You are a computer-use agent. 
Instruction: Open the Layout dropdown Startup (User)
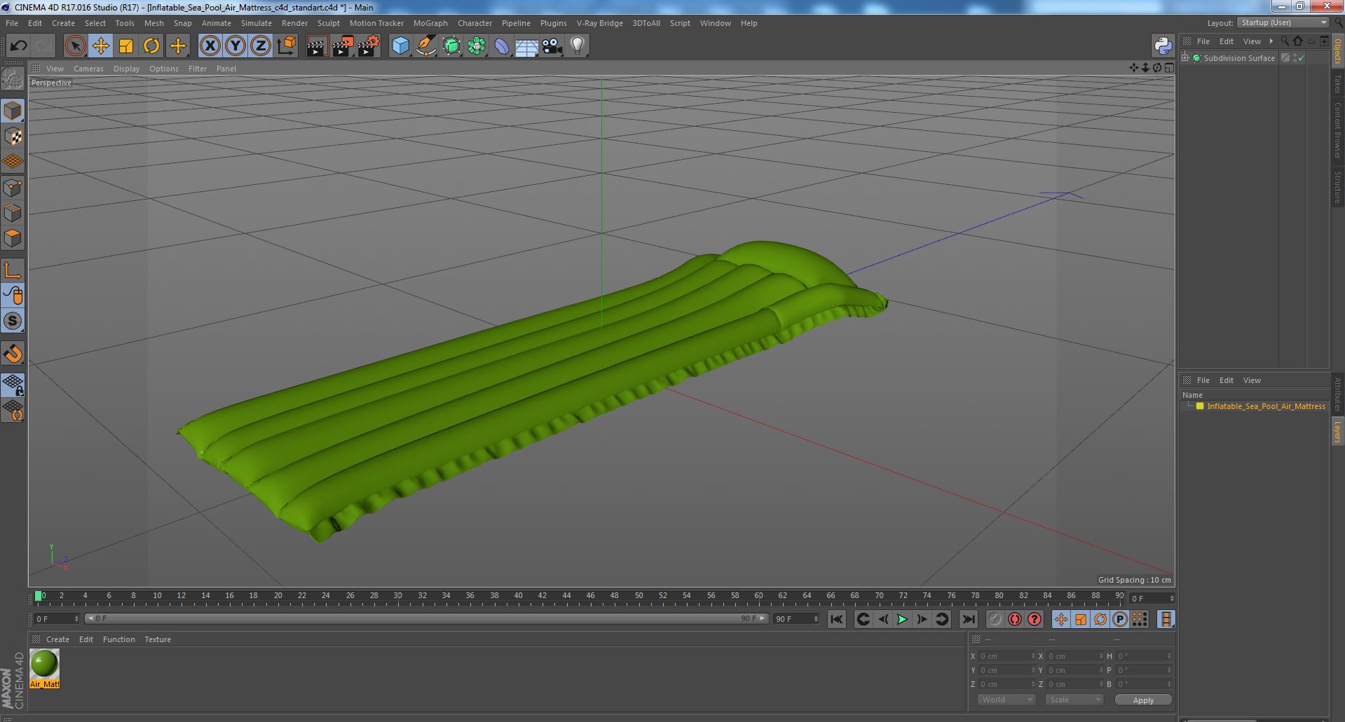click(x=1283, y=22)
